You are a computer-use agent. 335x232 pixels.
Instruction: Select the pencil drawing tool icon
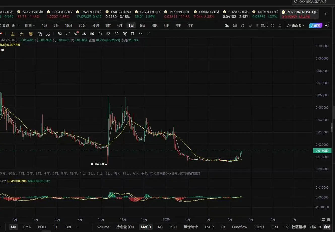pyautogui.click(x=242, y=25)
